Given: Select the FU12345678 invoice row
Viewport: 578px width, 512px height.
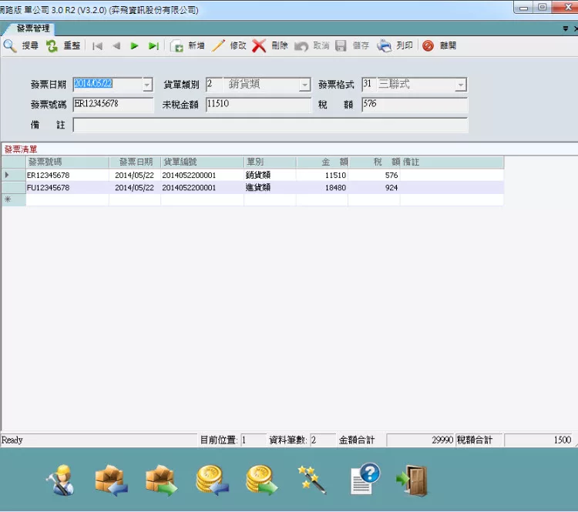Looking at the screenshot, I should tap(49, 187).
